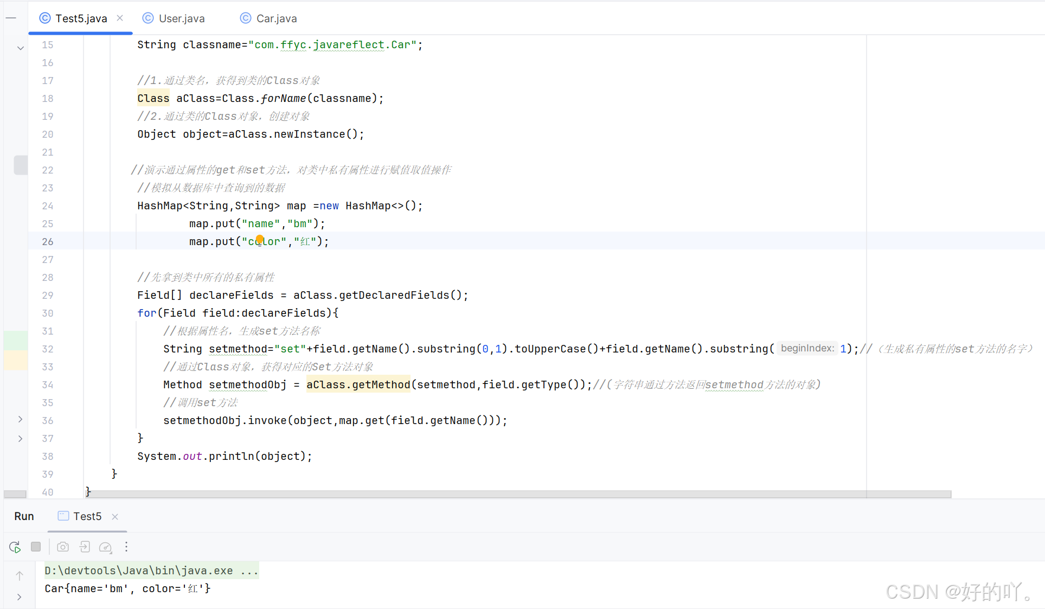Click the beginIndex parameter hint on line 32
Viewport: 1045px width, 609px height.
tap(807, 349)
